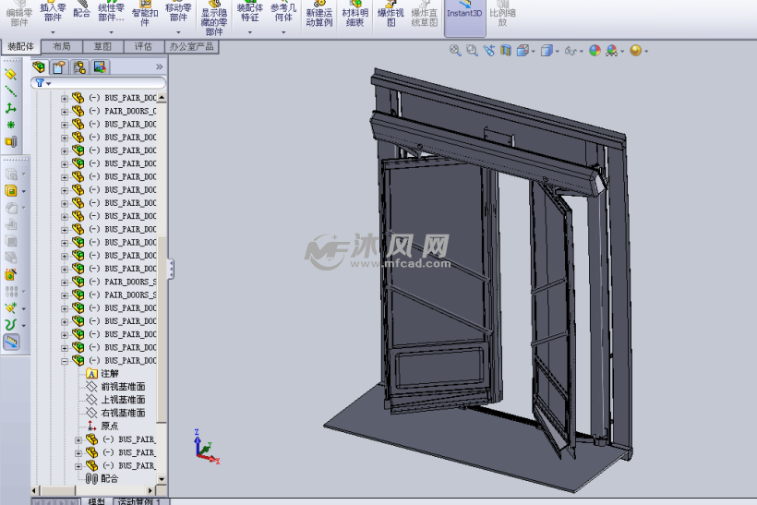
Task: Click the Apply Scene icon
Action: pyautogui.click(x=612, y=50)
